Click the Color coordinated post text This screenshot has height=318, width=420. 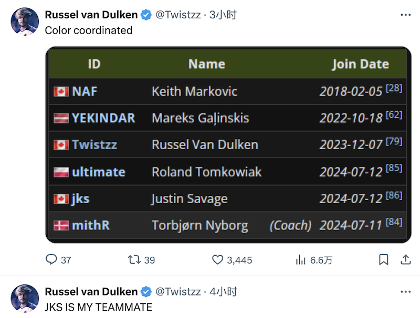[88, 30]
